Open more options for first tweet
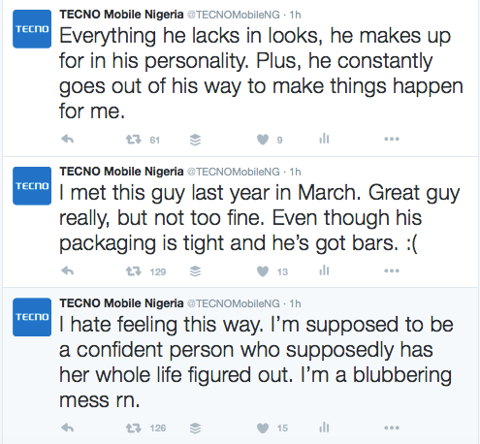The height and width of the screenshot is (444, 480). coord(392,139)
